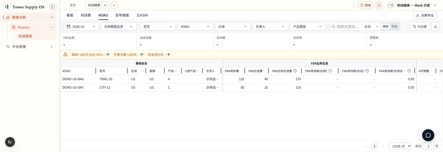Close the 利润报表 tab
The image size is (443, 152).
[105, 5]
